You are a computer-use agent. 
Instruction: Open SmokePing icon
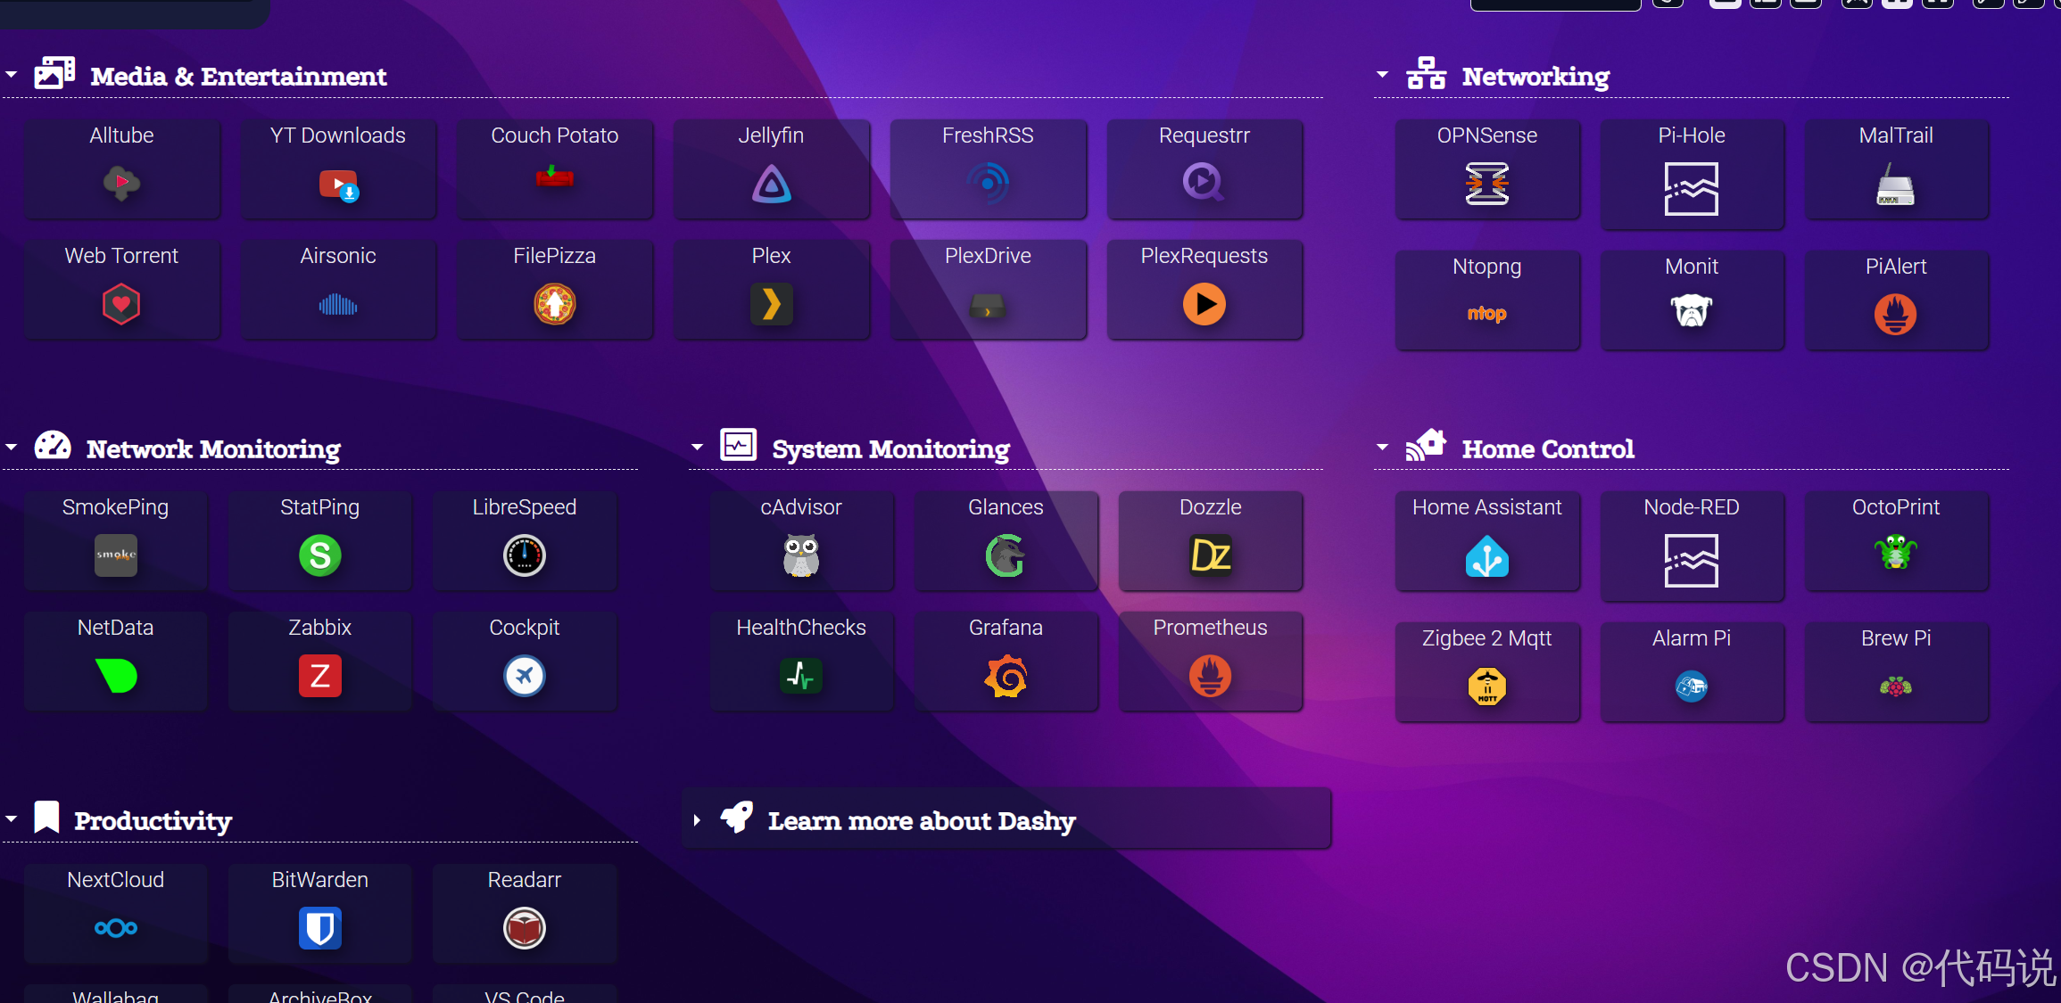116,555
